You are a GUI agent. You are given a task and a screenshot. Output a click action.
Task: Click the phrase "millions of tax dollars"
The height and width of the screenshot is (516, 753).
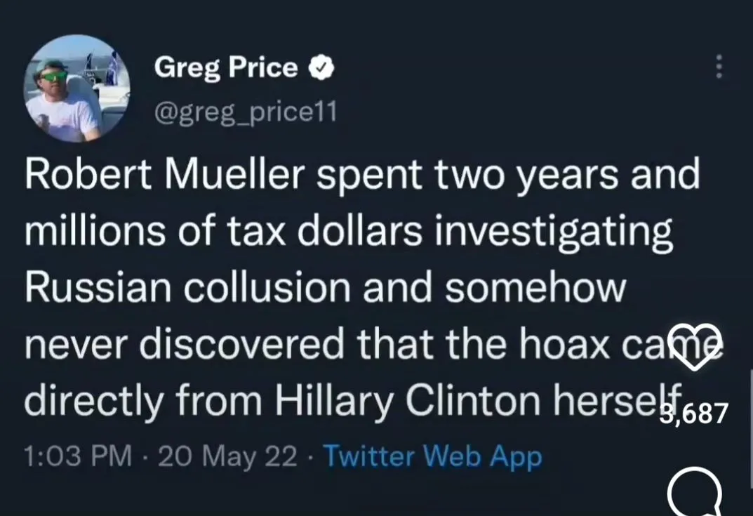point(224,232)
